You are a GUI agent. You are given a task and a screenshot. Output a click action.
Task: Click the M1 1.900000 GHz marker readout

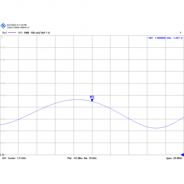coord(160,38)
